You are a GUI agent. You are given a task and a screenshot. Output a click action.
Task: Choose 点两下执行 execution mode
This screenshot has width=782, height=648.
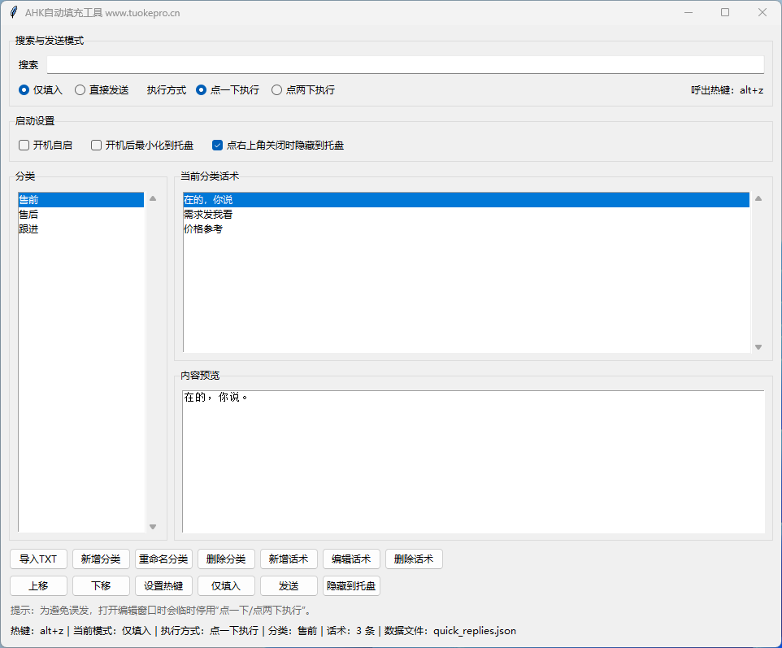coord(277,90)
